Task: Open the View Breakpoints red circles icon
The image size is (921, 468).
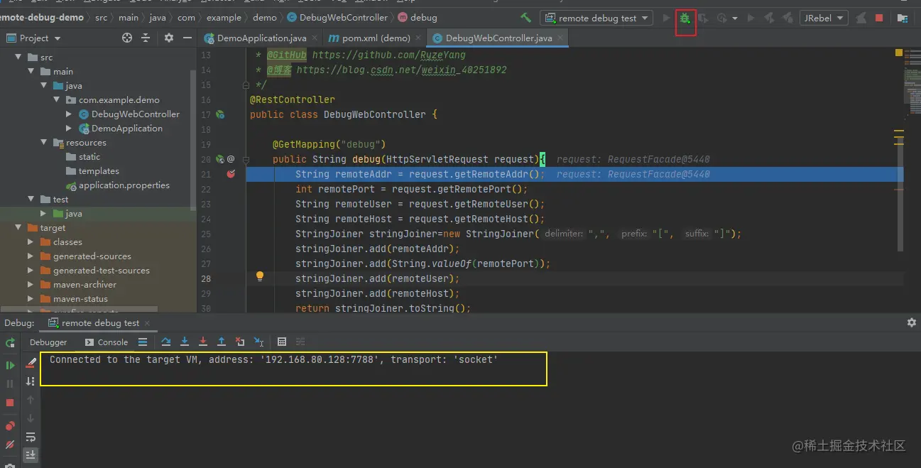Action: pos(10,426)
